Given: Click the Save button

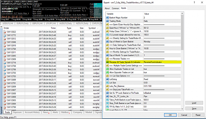Looking at the screenshot, I should (x=194, y=108).
